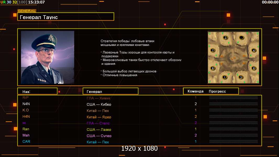Pick start position marker 6 on the map
The image size is (279, 157).
254,68
